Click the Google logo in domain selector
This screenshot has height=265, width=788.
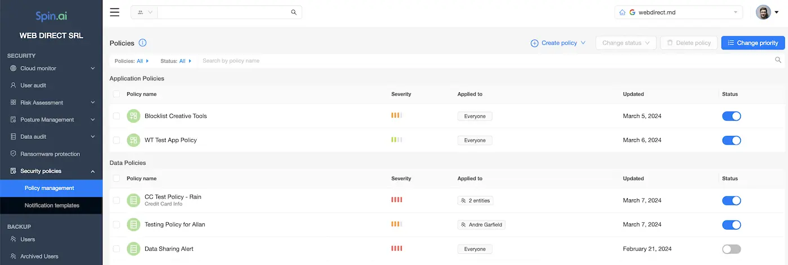coord(632,12)
